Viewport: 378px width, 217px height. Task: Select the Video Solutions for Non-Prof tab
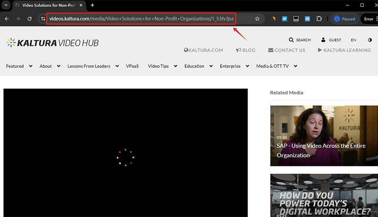coord(49,5)
